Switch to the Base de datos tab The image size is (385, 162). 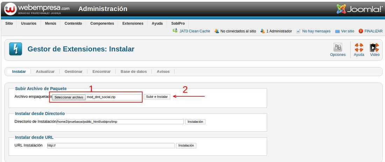click(134, 72)
